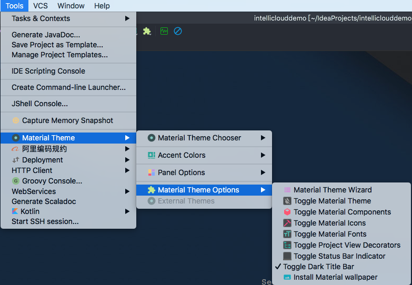Click the Material Theme Options puzzle icon

(x=152, y=190)
